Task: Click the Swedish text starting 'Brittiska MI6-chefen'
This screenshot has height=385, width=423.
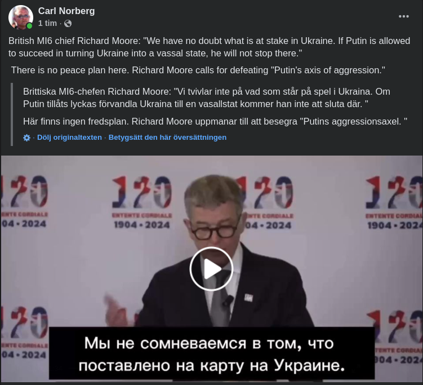Action: [206, 98]
